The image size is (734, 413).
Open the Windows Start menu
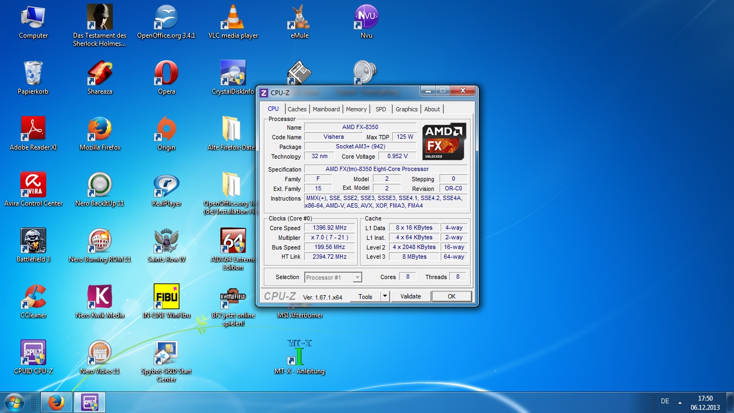(x=14, y=402)
